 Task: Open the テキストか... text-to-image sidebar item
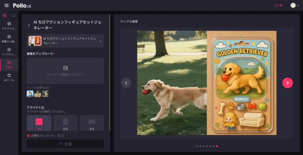click(9, 26)
